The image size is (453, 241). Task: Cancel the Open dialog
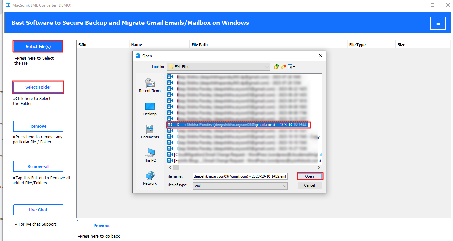coord(309,185)
